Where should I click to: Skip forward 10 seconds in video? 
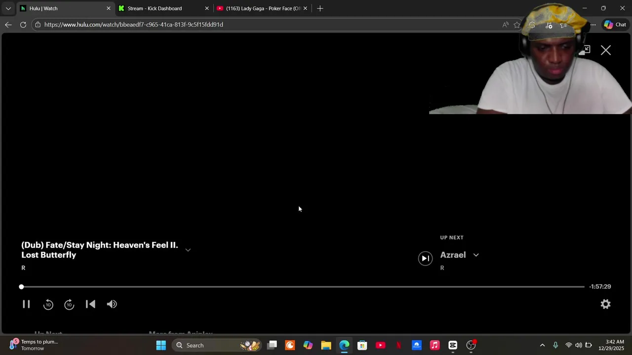pos(69,304)
